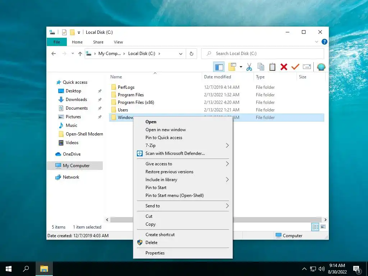368x276 pixels.
Task: Go up one folder level
Action: pyautogui.click(x=80, y=54)
